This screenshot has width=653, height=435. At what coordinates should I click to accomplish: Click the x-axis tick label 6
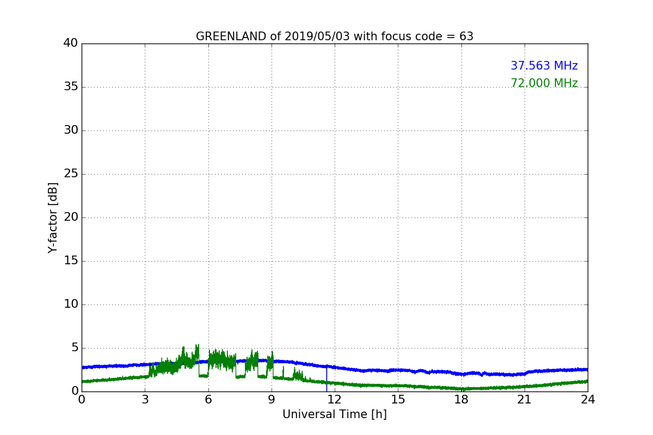click(x=208, y=400)
